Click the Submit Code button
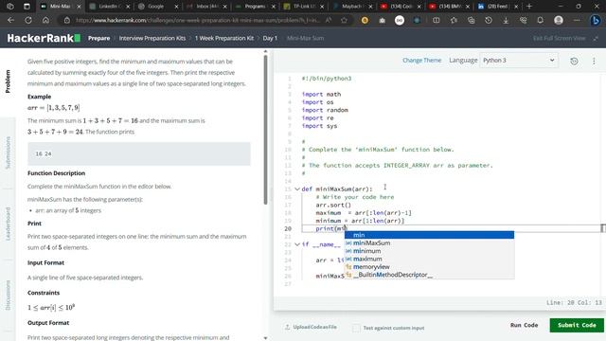Viewport: 606px width, 341px height. pos(577,325)
